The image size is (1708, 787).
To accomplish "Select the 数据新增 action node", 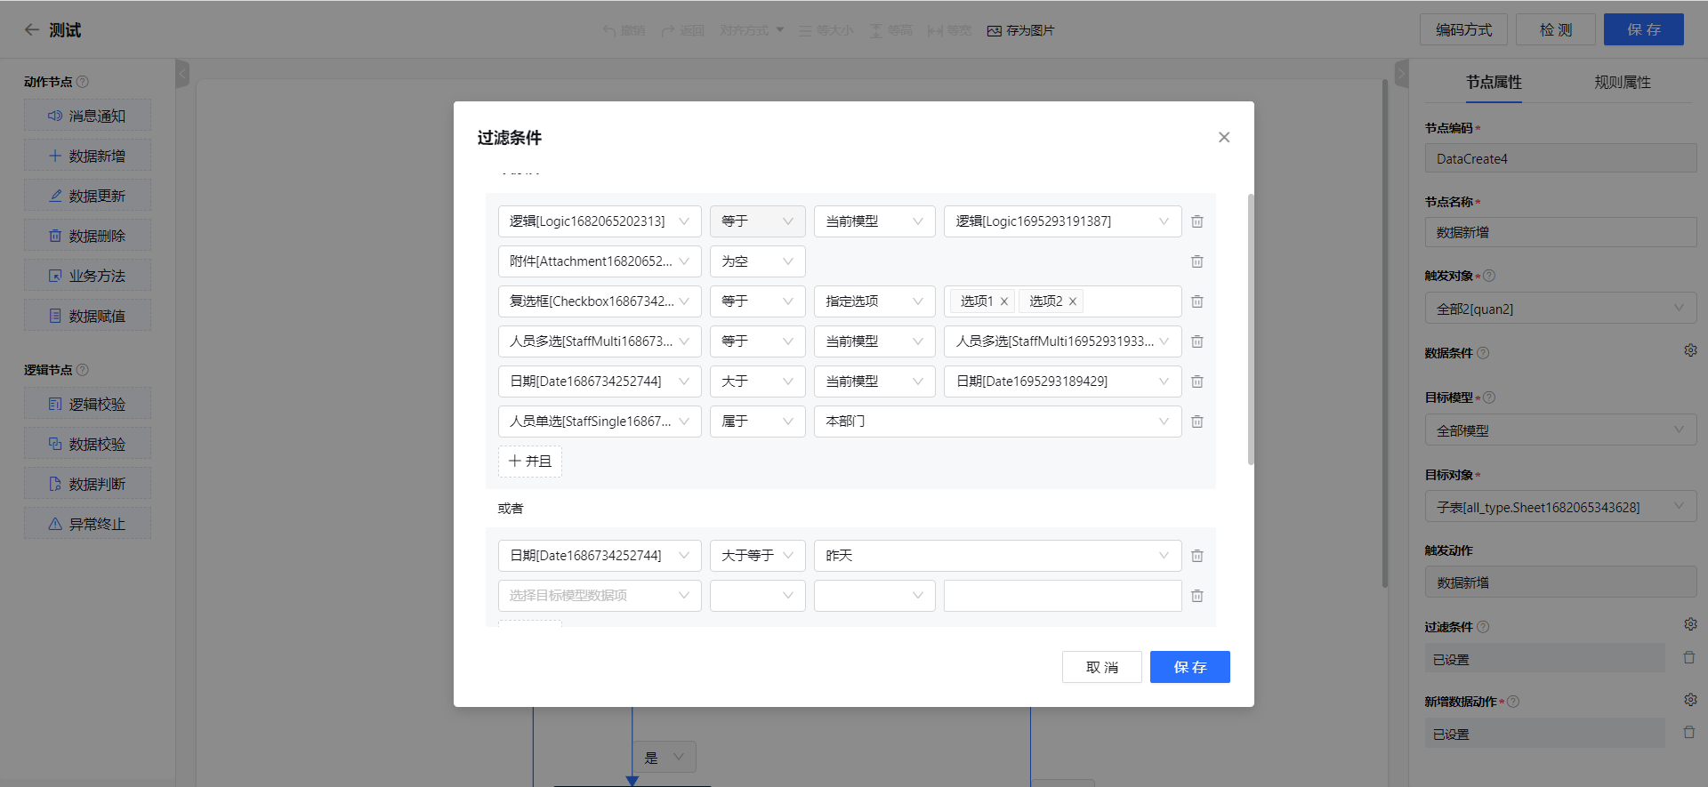I will pyautogui.click(x=87, y=156).
